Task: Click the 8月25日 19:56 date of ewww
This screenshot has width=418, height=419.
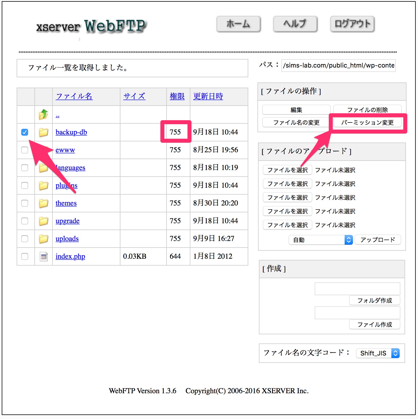Action: (216, 150)
